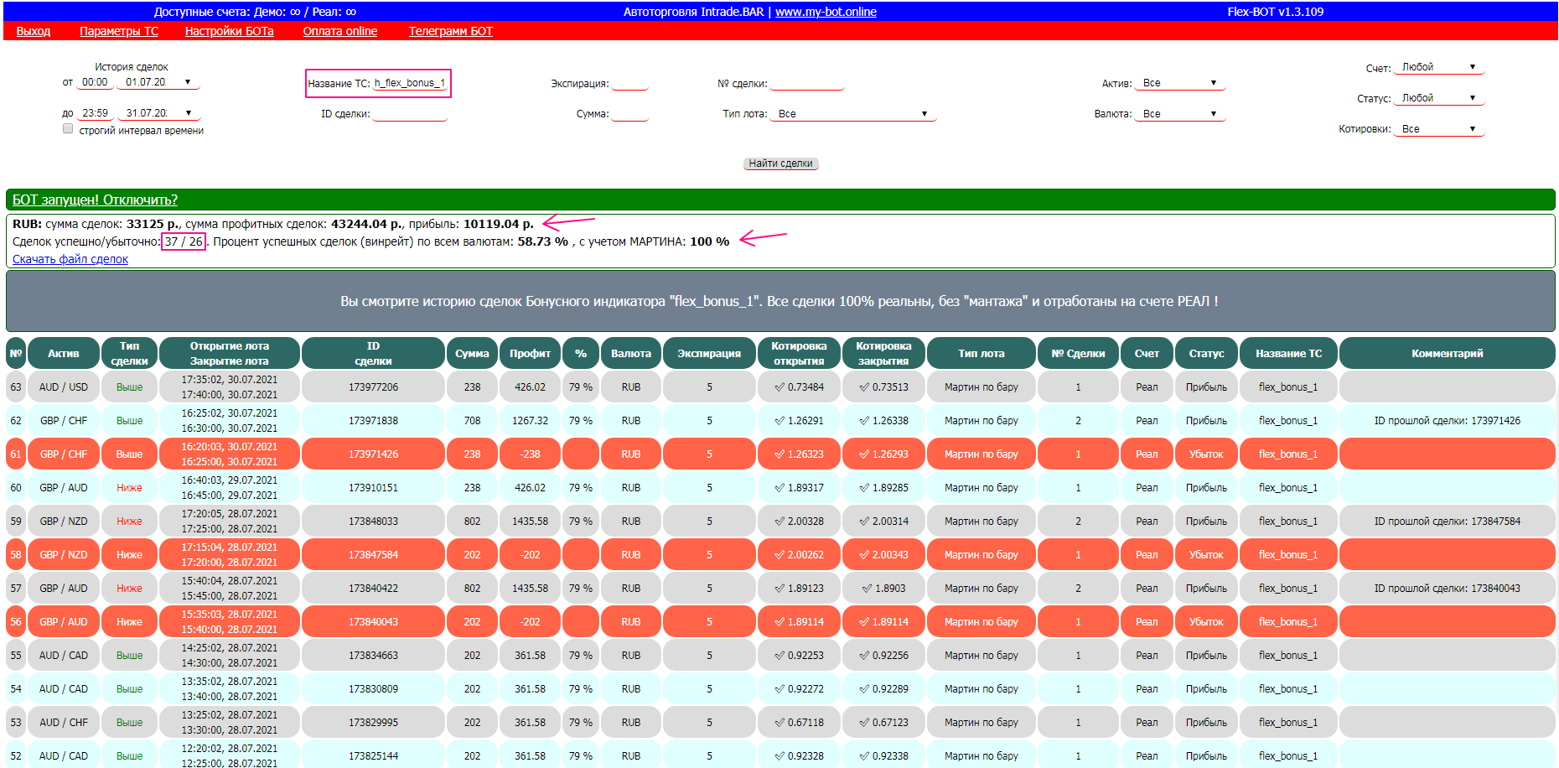Click БОТ запущен! Отключить? link

pyautogui.click(x=95, y=200)
